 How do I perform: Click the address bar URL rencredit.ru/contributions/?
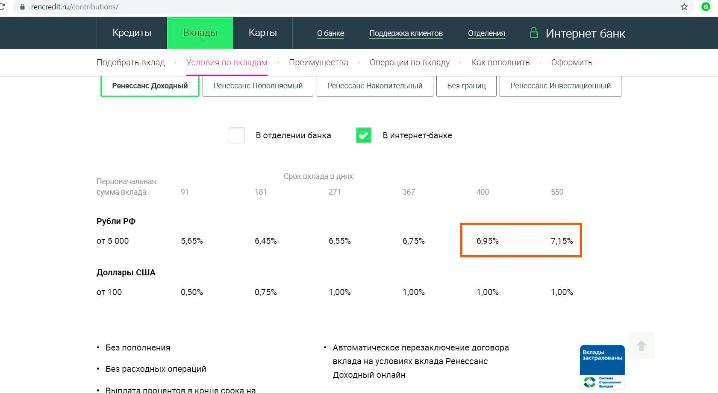(x=75, y=7)
